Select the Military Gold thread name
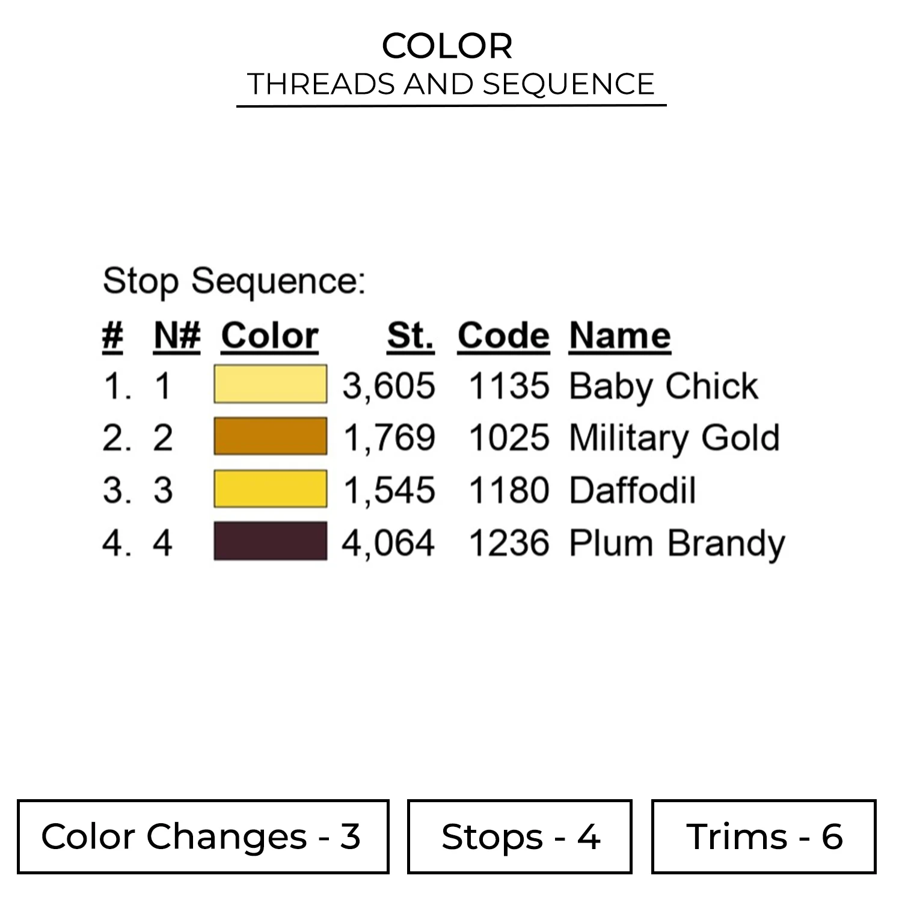Viewport: 902px width, 902px height. [x=674, y=438]
